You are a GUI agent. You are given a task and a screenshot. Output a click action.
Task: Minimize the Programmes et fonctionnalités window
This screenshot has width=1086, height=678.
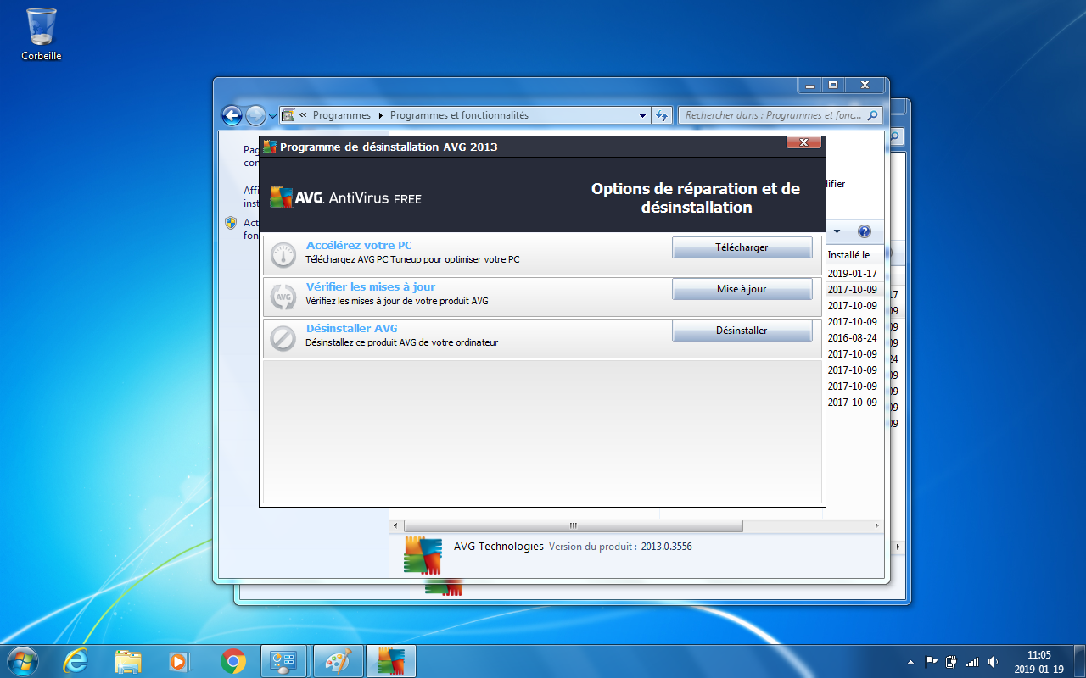pos(809,86)
